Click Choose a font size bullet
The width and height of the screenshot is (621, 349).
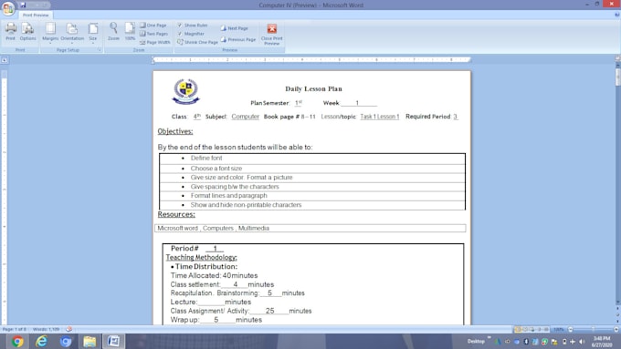click(216, 169)
